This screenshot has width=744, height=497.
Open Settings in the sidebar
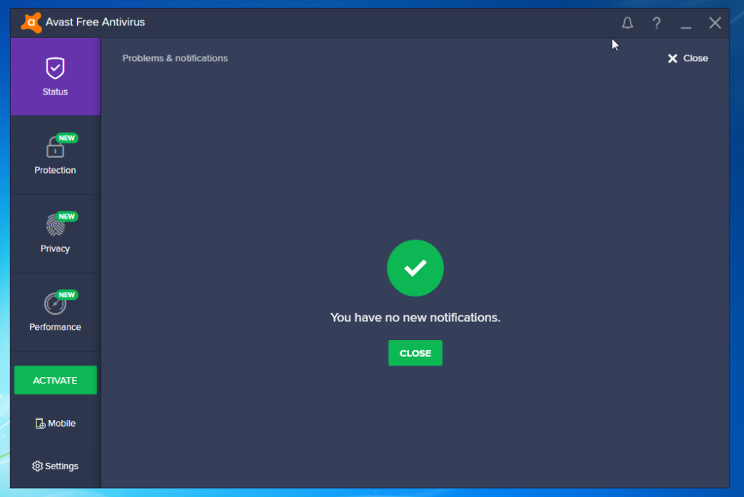(x=55, y=466)
